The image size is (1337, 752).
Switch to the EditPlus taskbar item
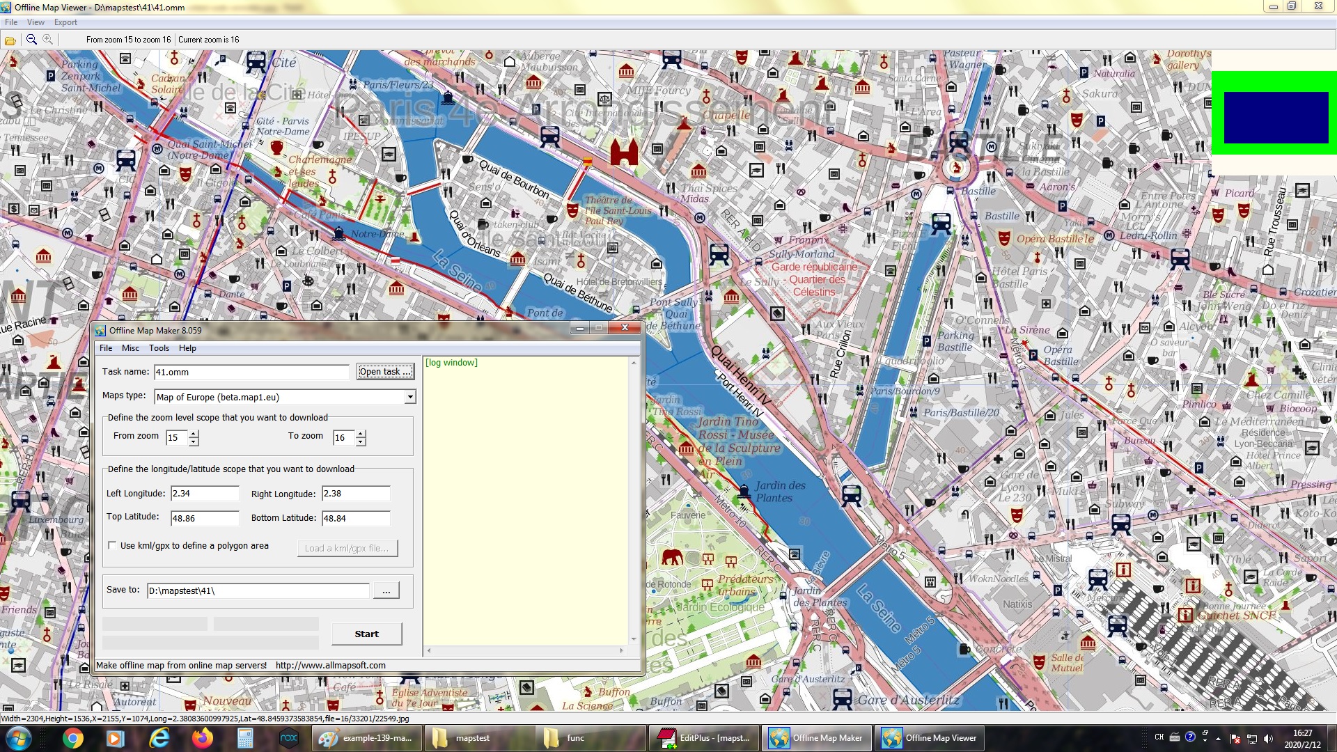(703, 738)
